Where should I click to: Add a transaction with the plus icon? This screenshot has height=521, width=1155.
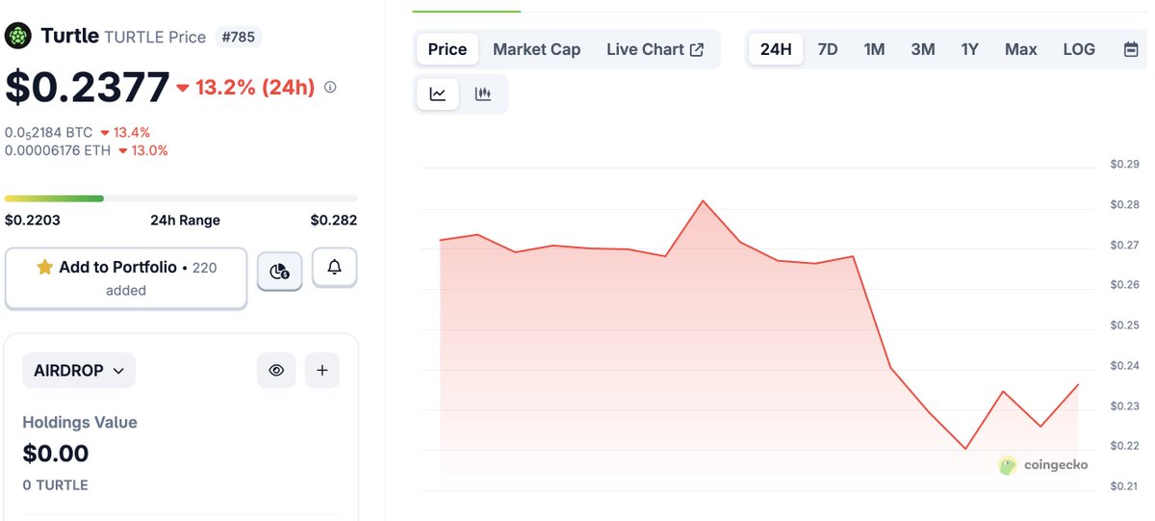pyautogui.click(x=321, y=370)
